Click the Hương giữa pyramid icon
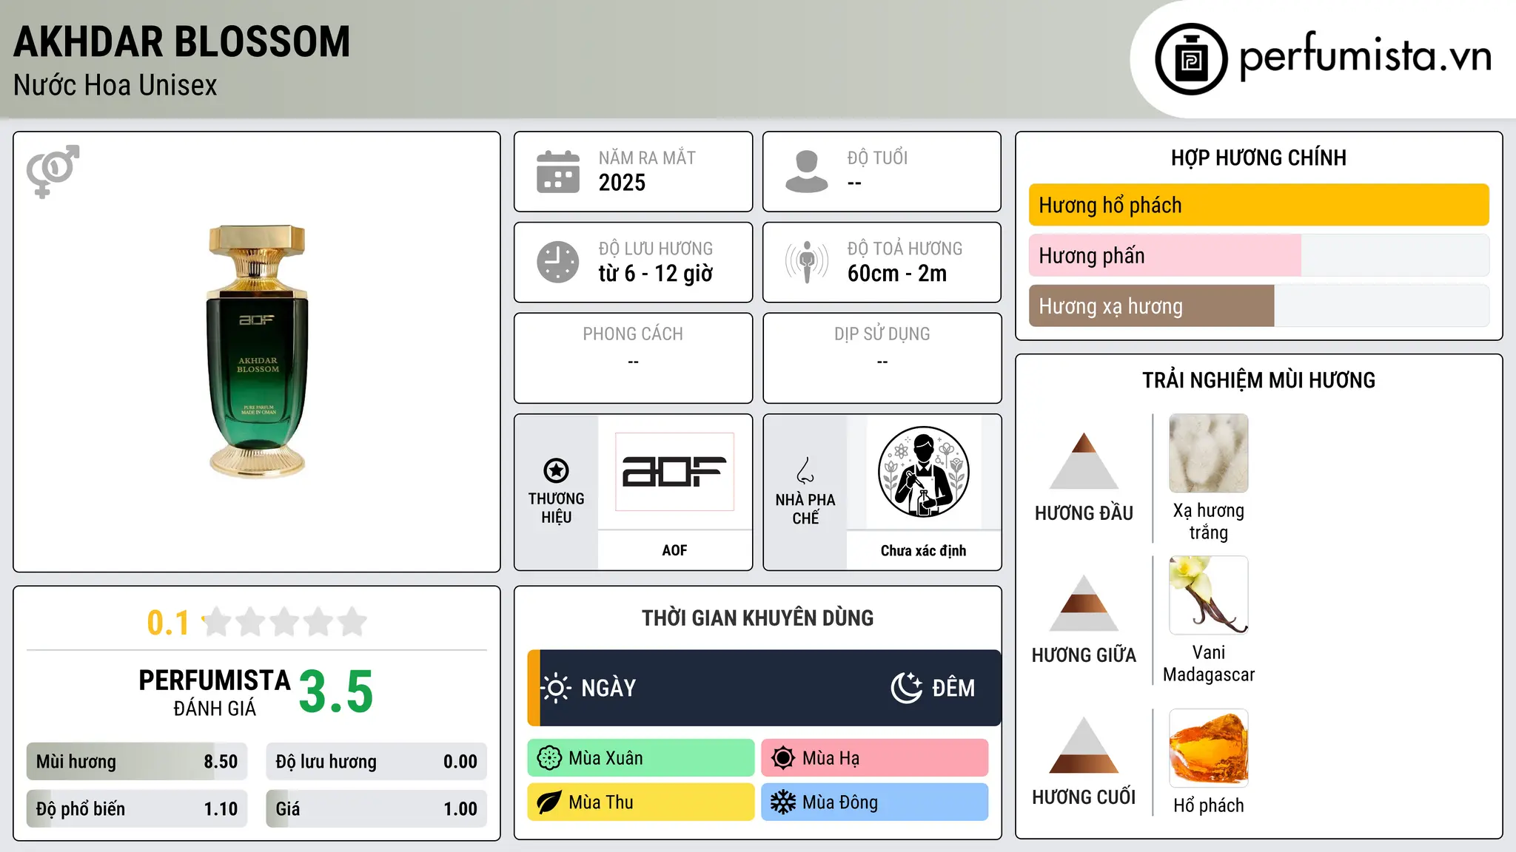 [1084, 603]
